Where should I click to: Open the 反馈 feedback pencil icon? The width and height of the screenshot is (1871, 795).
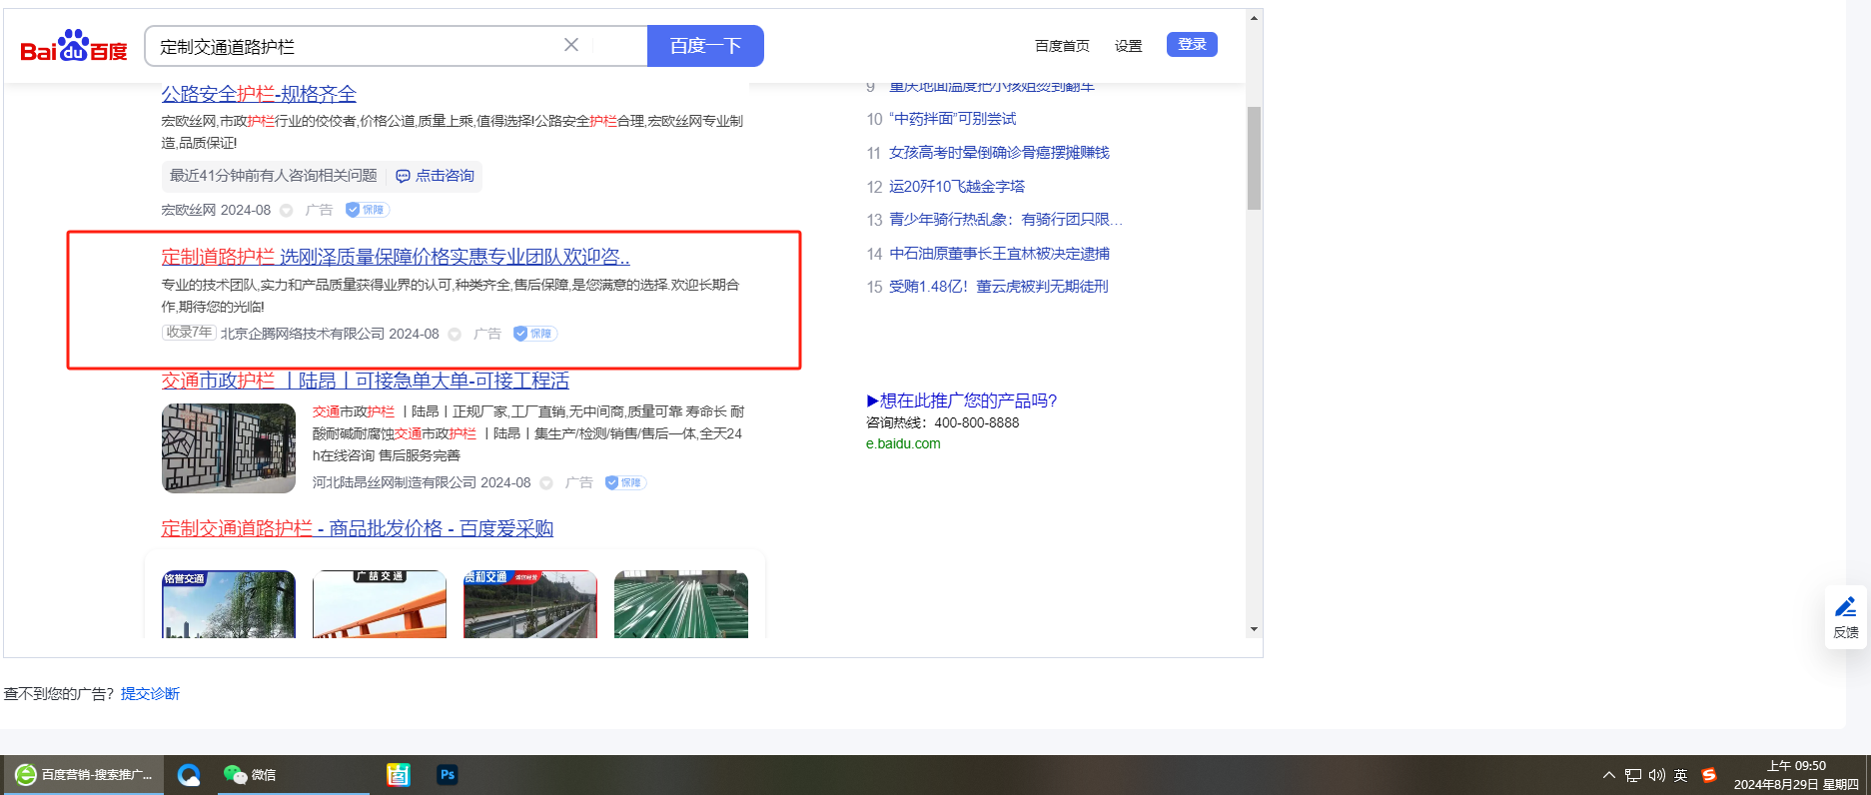1845,607
